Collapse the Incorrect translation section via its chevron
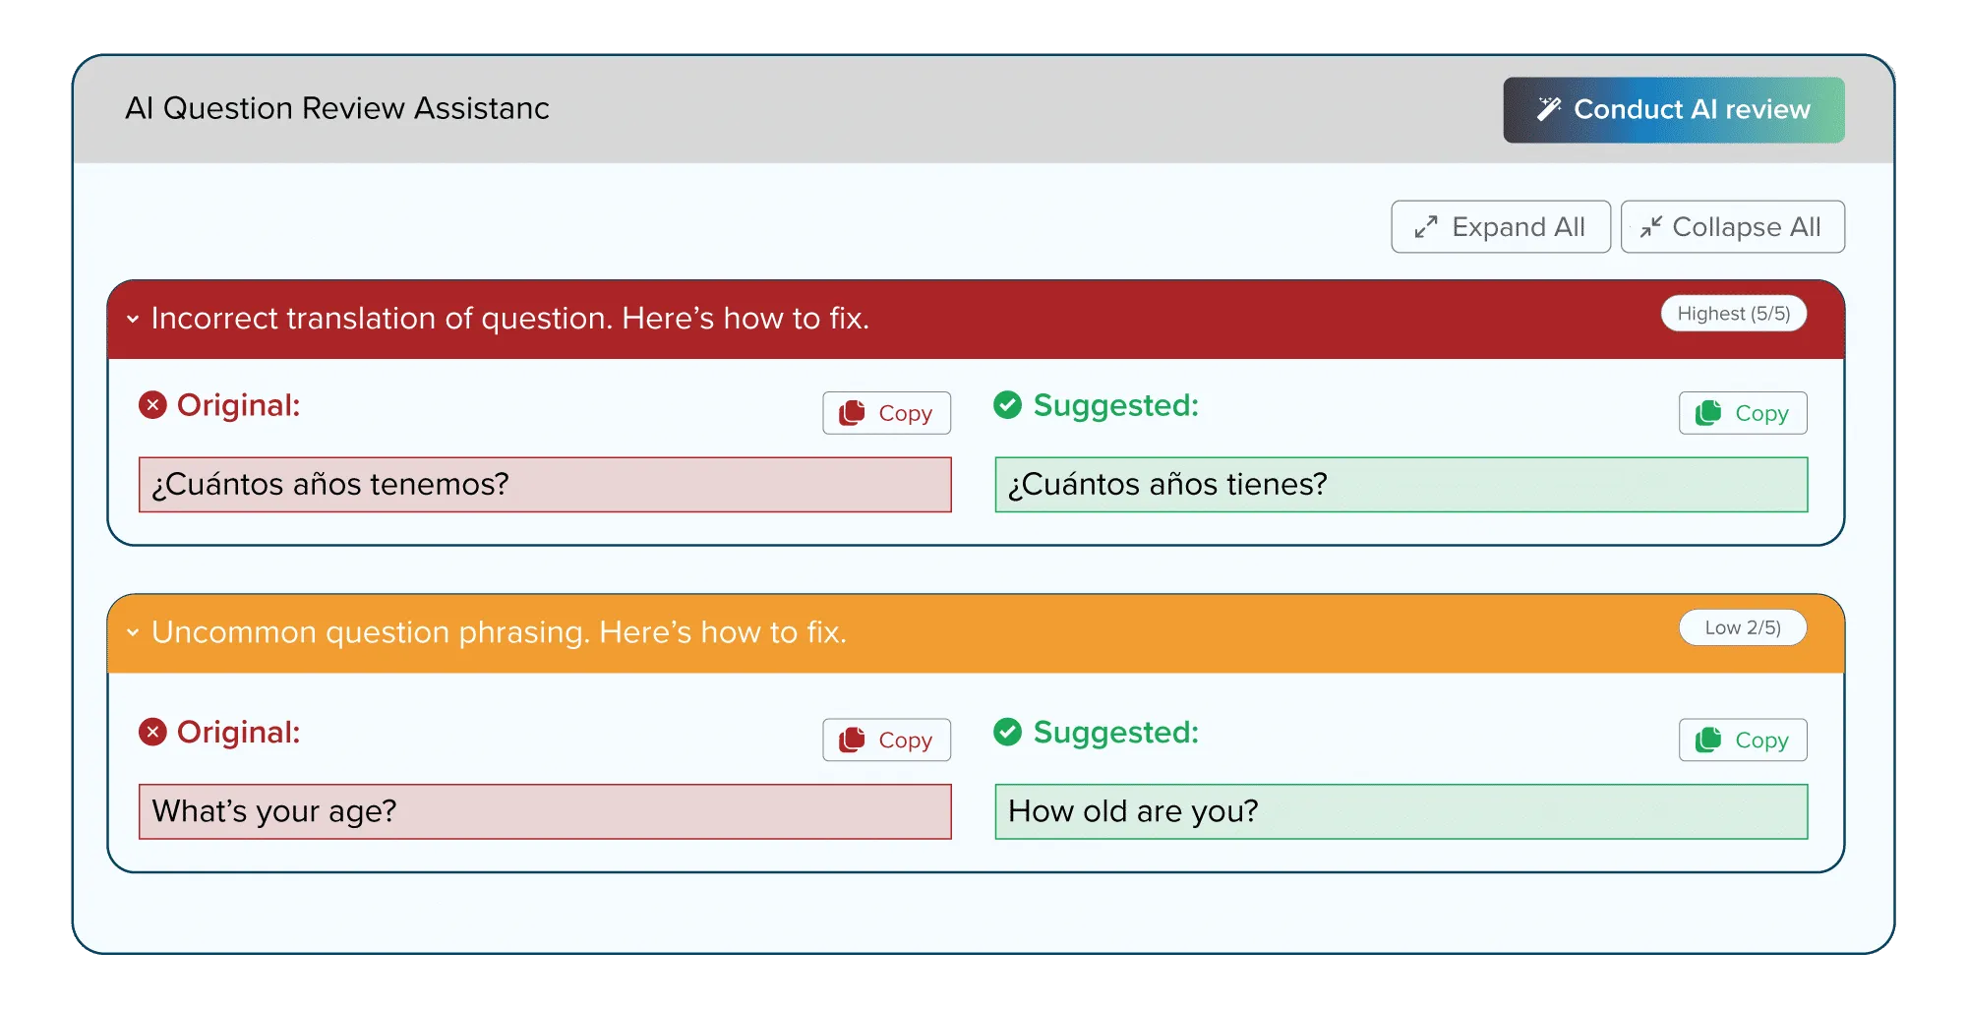Screen dimensions: 1967x1009 133,319
